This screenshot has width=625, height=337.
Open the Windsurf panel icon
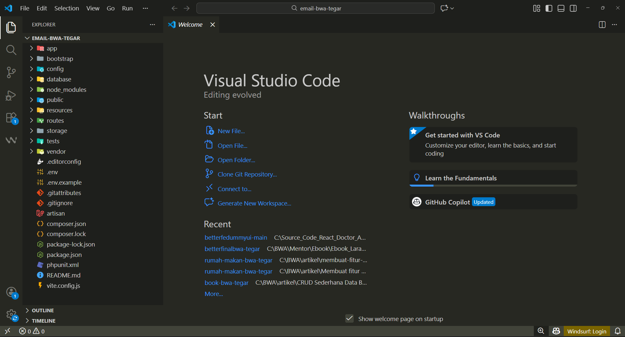click(x=11, y=140)
